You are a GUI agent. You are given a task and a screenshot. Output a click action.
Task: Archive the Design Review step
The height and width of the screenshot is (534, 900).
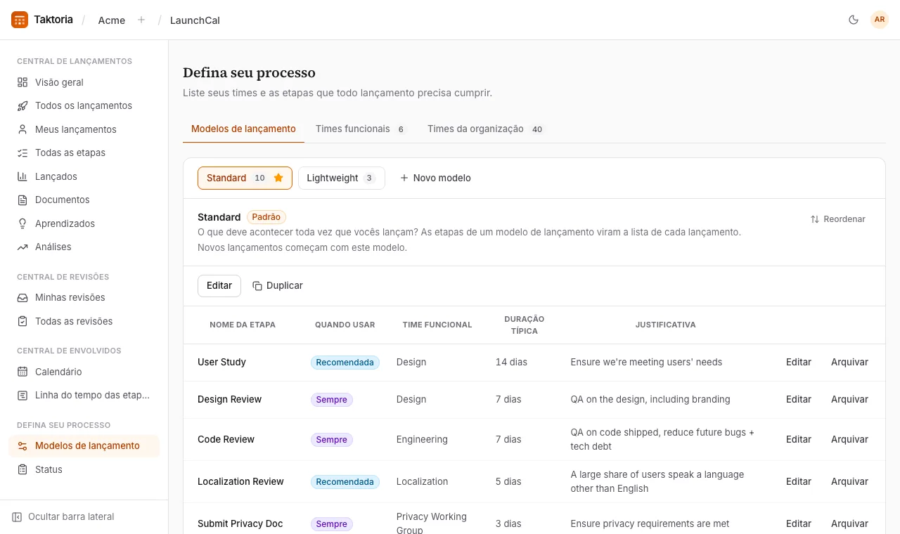[x=849, y=399]
